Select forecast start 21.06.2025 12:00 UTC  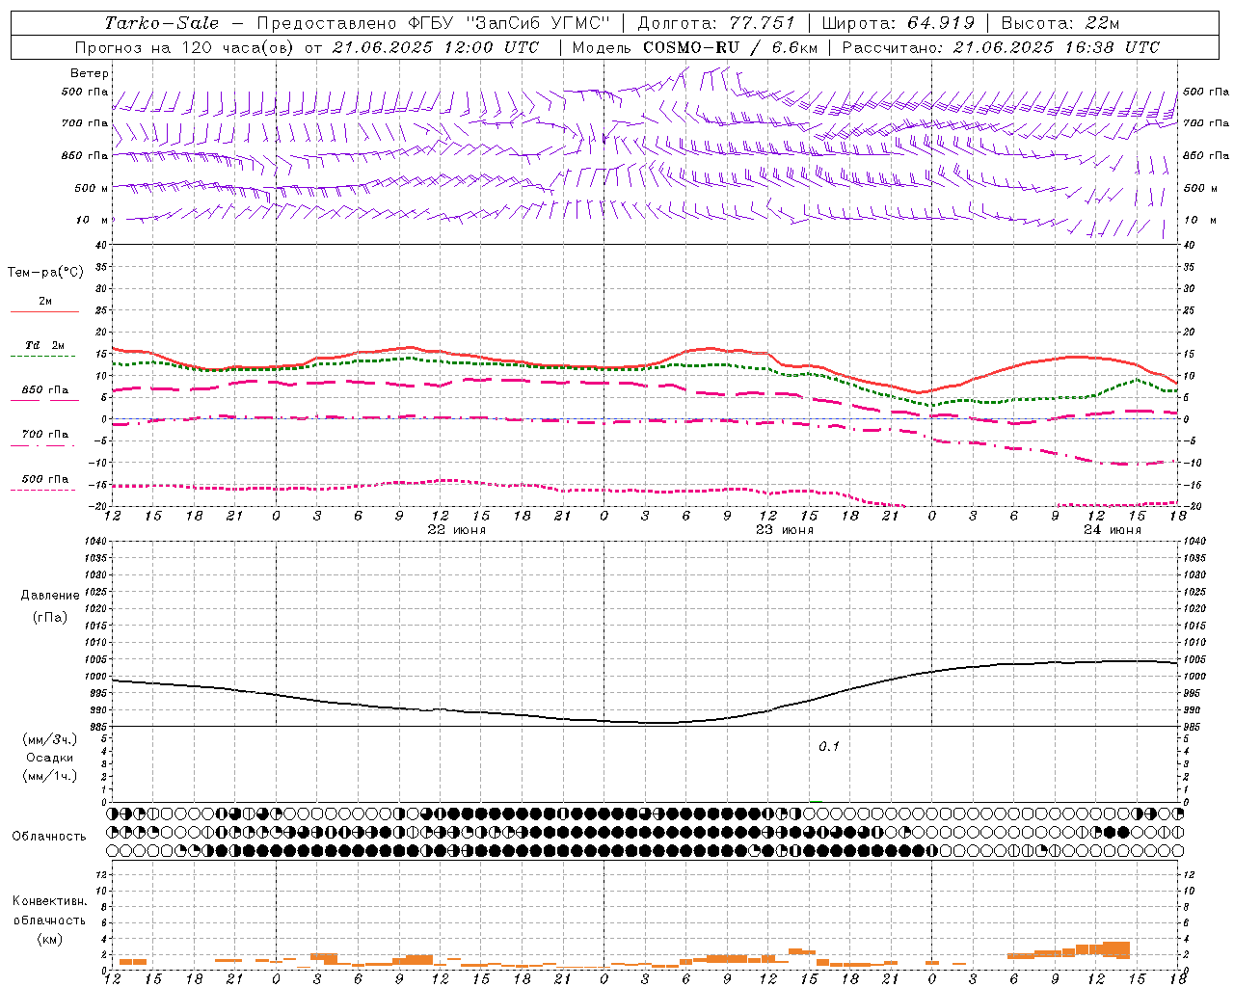pyautogui.click(x=436, y=47)
